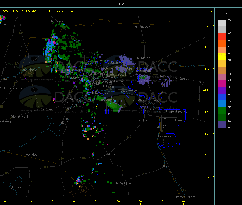The image size is (242, 205).
Task: Click the R_Padre map label
Action: click(154, 101)
